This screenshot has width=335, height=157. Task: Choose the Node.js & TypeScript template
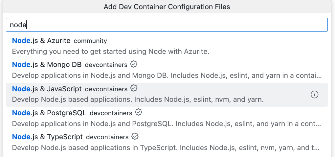47,137
